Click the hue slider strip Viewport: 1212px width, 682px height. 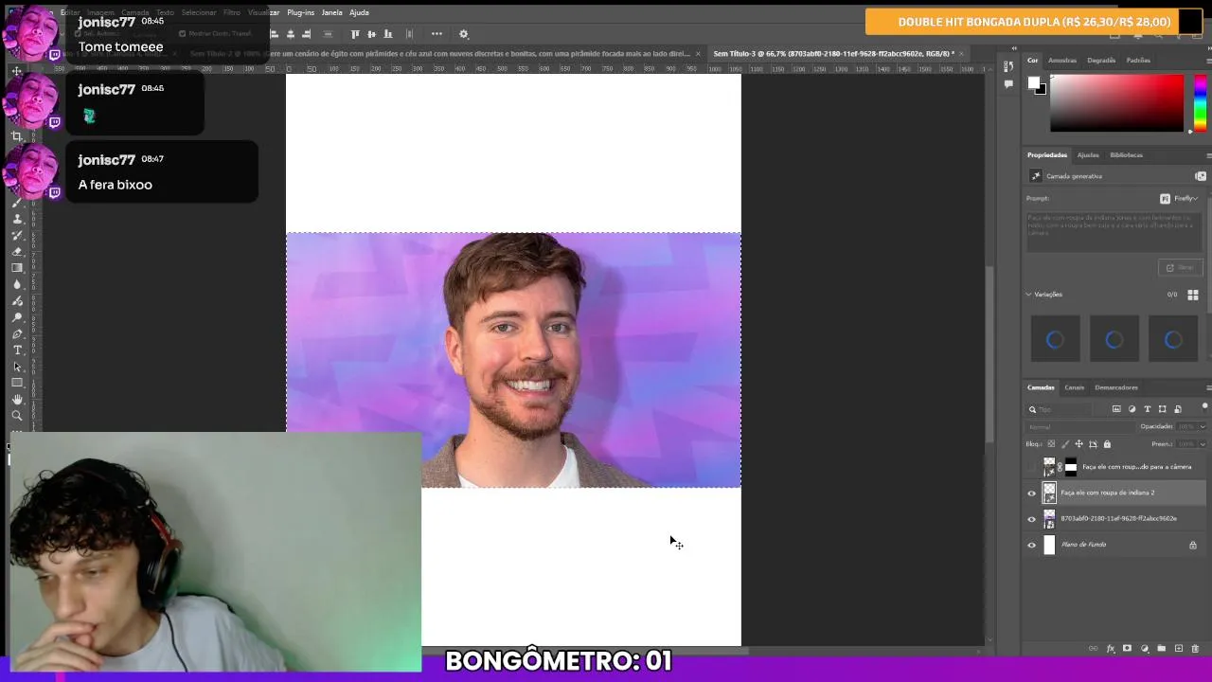[1201, 103]
